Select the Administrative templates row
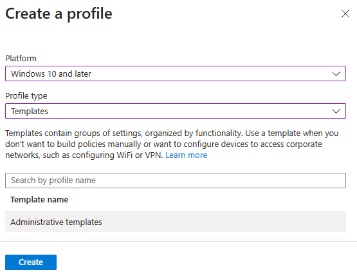Screen dimensions: 357x274 [176, 222]
